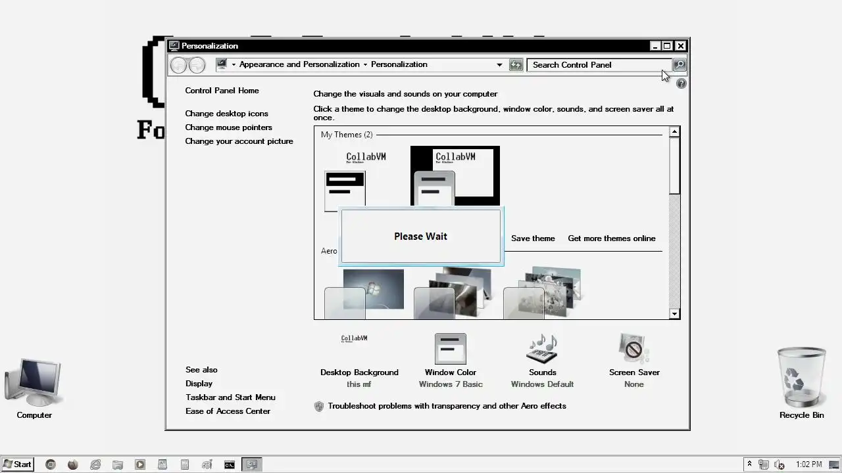This screenshot has width=842, height=473.
Task: Open Windows Explorer folder from taskbar
Action: coord(118,464)
